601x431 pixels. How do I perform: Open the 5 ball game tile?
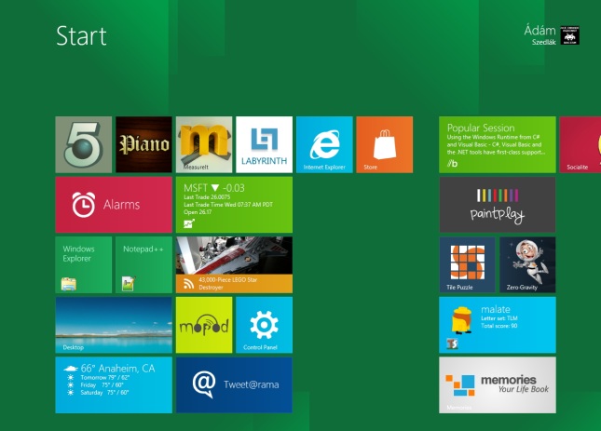pyautogui.click(x=84, y=144)
